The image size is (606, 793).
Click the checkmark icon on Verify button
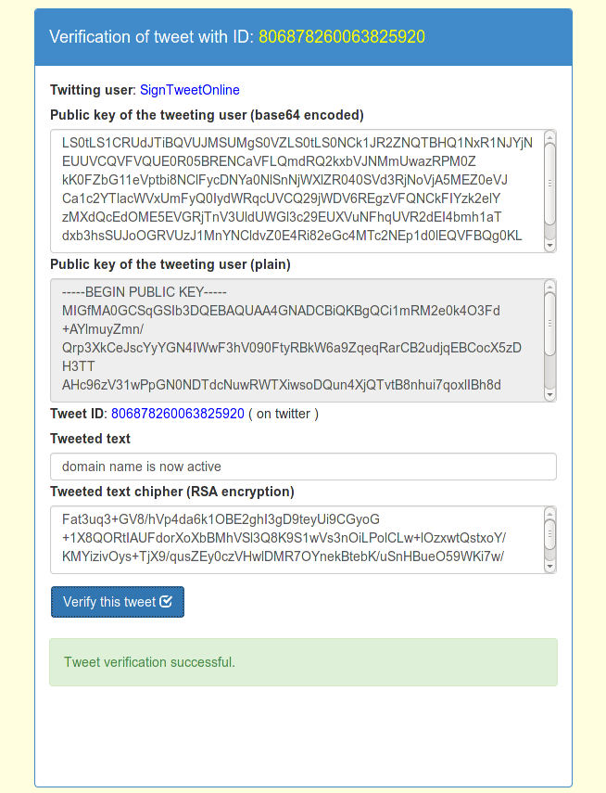[166, 601]
